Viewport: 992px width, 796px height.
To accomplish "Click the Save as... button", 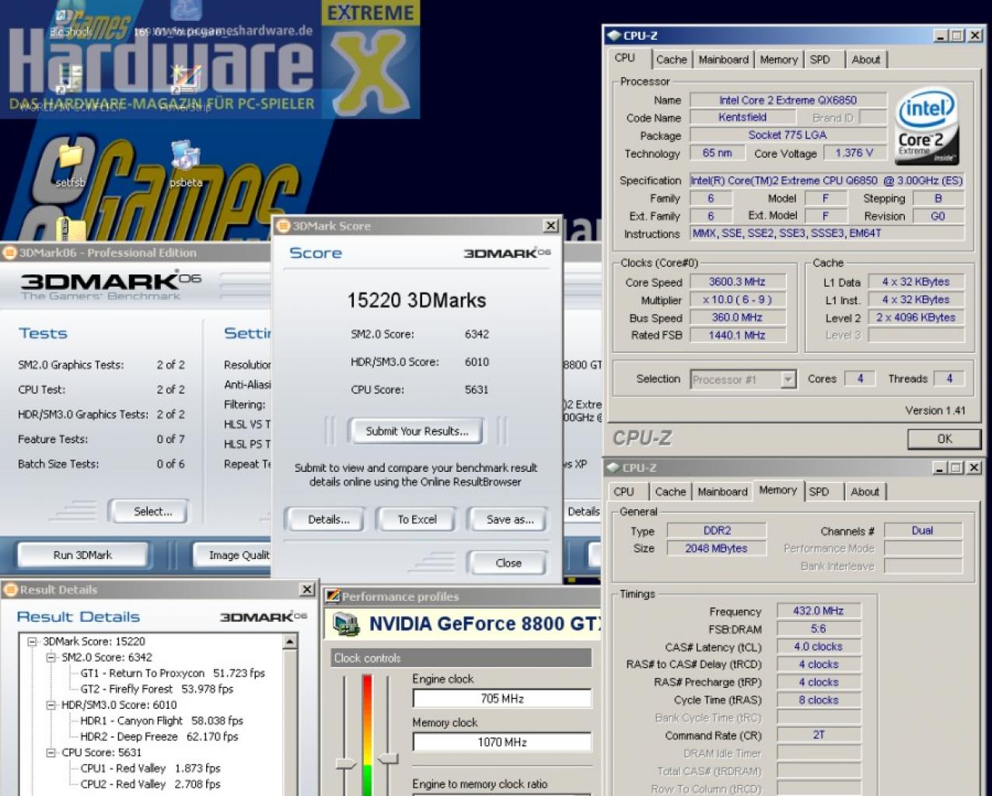I will coord(509,520).
